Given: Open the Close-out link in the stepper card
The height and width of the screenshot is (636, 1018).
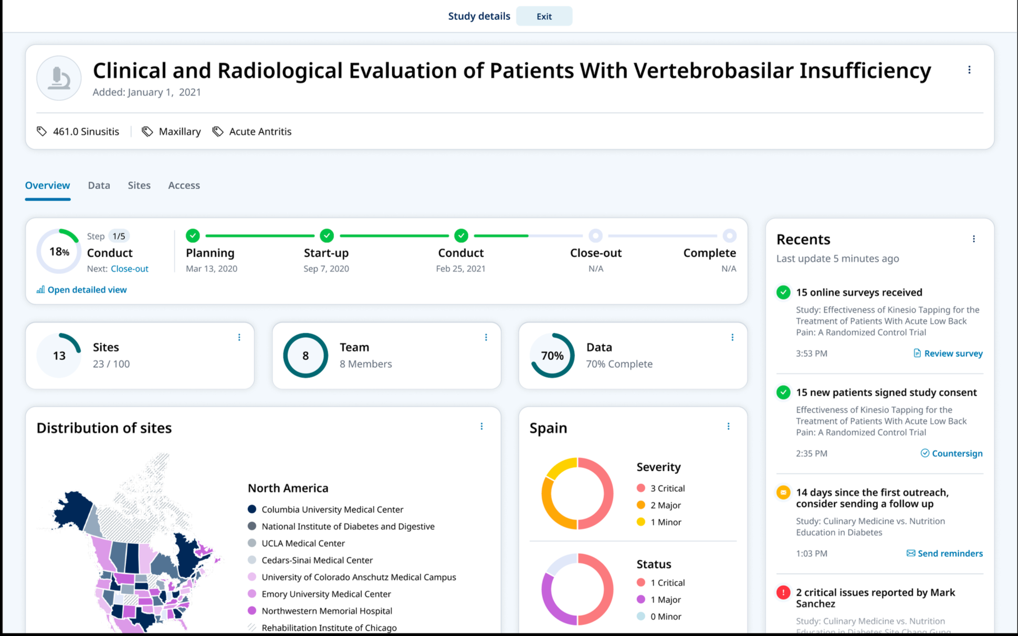Looking at the screenshot, I should tap(129, 269).
